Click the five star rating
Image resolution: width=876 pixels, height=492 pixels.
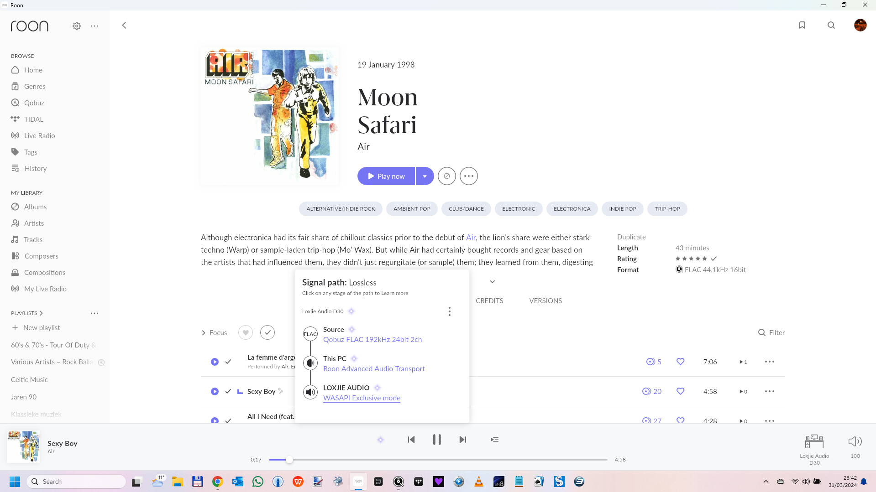[x=691, y=259]
